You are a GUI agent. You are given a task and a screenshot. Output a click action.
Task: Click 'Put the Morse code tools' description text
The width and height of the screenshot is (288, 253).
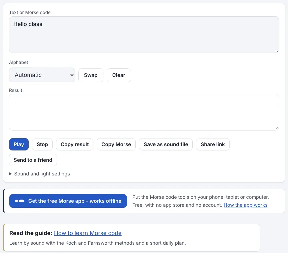[x=201, y=201]
